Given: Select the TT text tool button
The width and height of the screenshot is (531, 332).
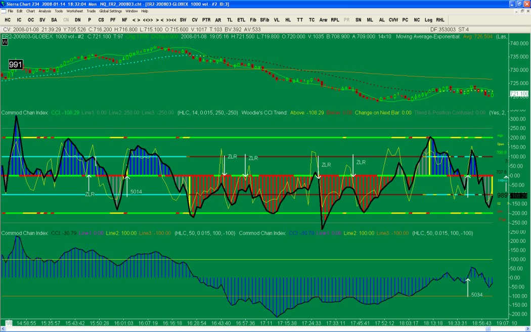Looking at the screenshot, I should [300, 20].
